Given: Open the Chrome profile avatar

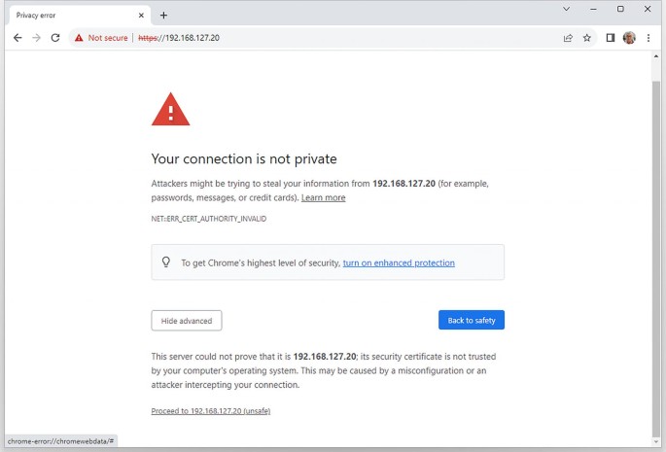Looking at the screenshot, I should 629,38.
